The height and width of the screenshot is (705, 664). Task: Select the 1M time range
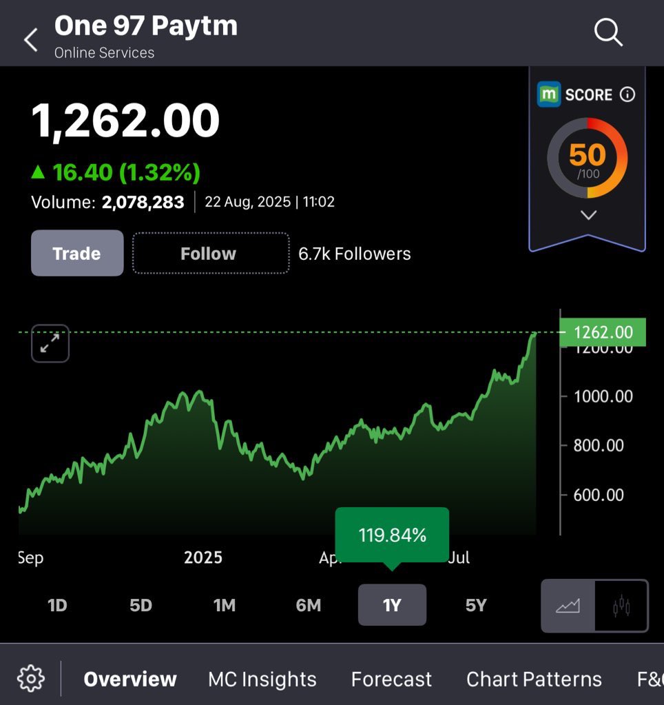point(224,605)
